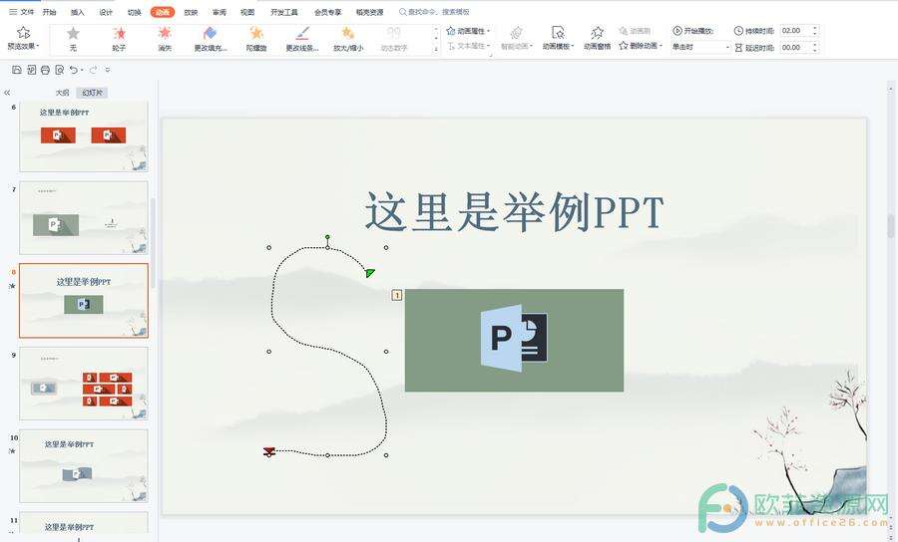Open the 放映 Slide Show tab
898x542 pixels.
[191, 12]
